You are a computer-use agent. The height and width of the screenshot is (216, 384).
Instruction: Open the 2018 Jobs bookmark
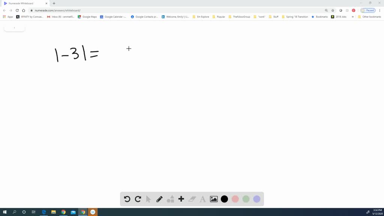[339, 17]
